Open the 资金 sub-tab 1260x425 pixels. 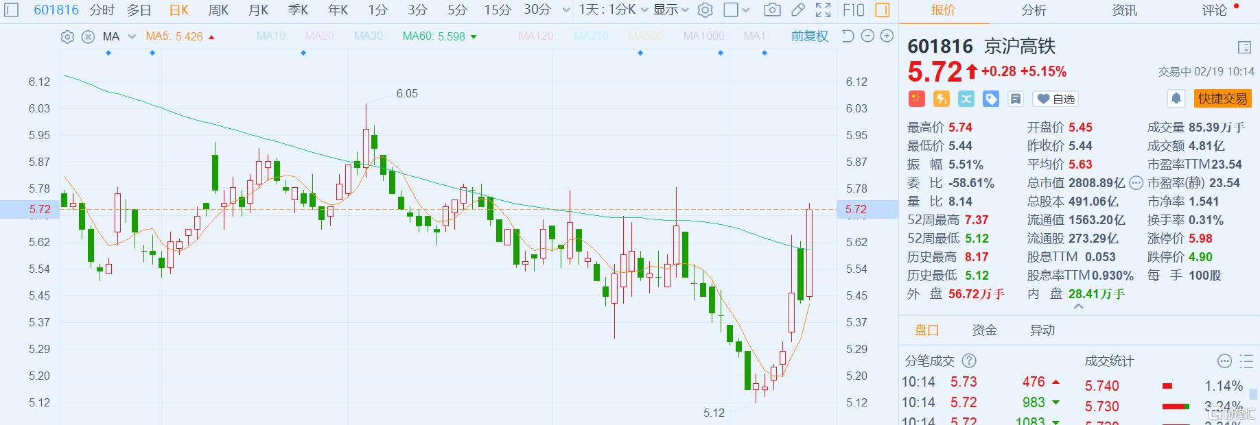[x=985, y=330]
